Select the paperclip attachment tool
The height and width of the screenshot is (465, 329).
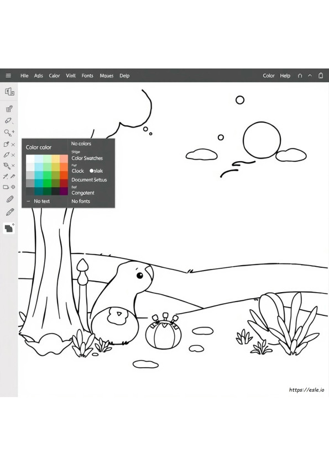click(x=10, y=199)
